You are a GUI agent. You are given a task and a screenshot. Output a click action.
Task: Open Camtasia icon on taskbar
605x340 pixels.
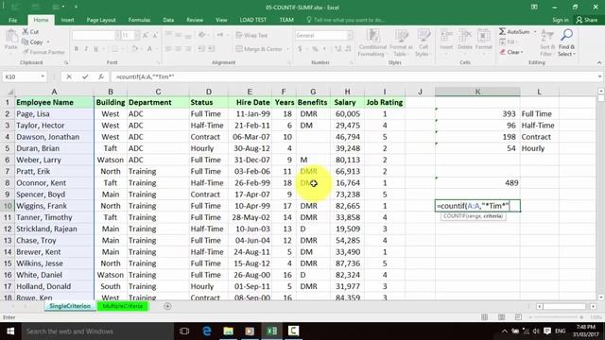pos(293,331)
